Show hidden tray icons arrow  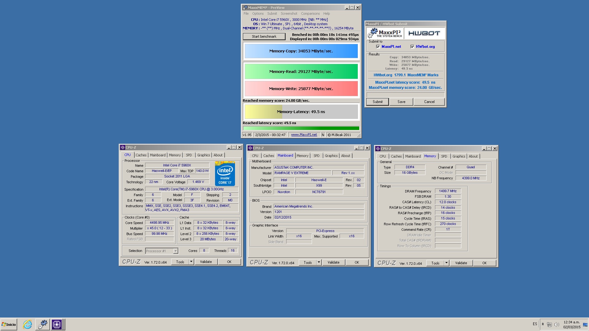(543, 324)
